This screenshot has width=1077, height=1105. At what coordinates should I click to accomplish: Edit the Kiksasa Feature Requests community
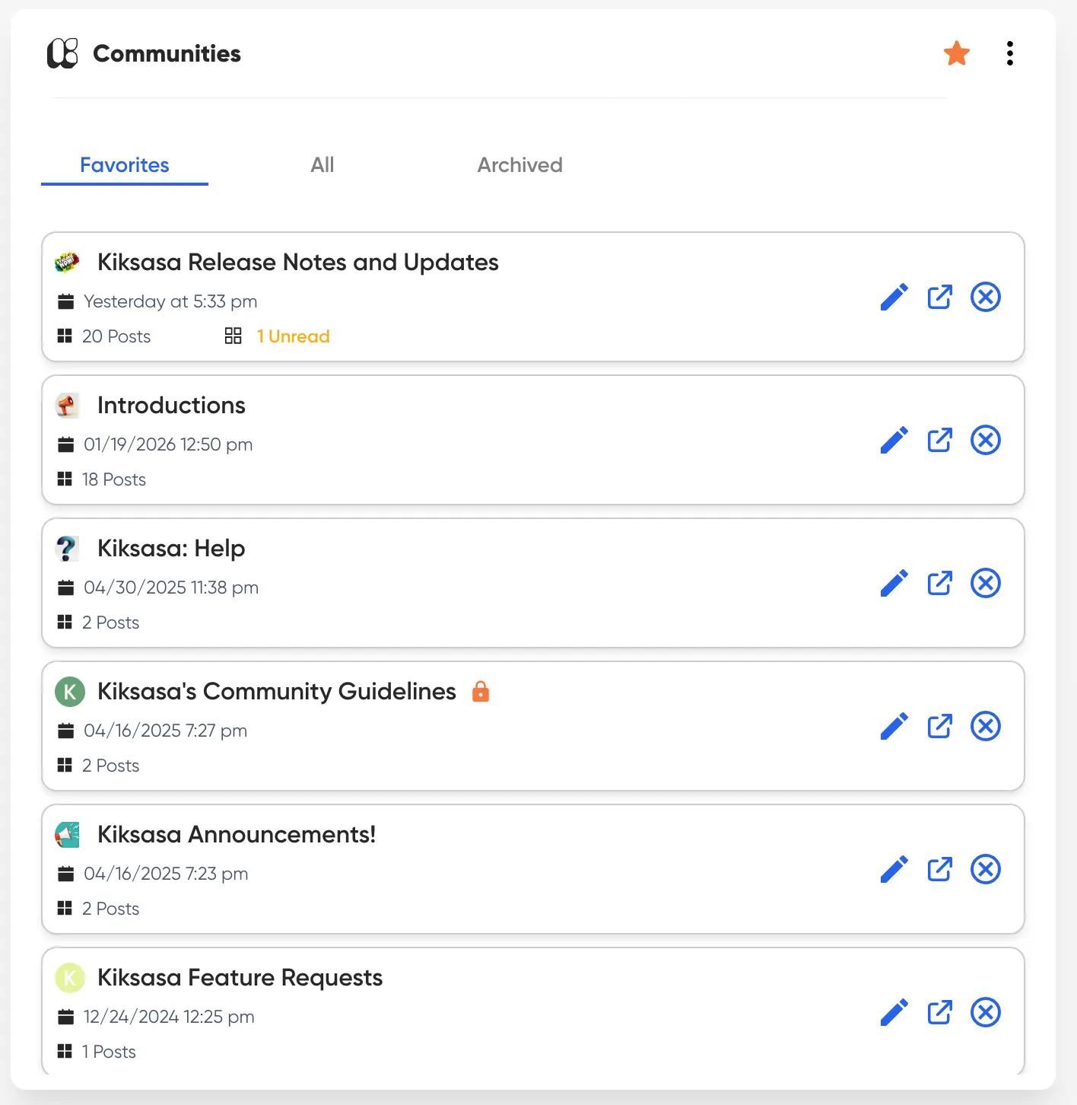[894, 1012]
